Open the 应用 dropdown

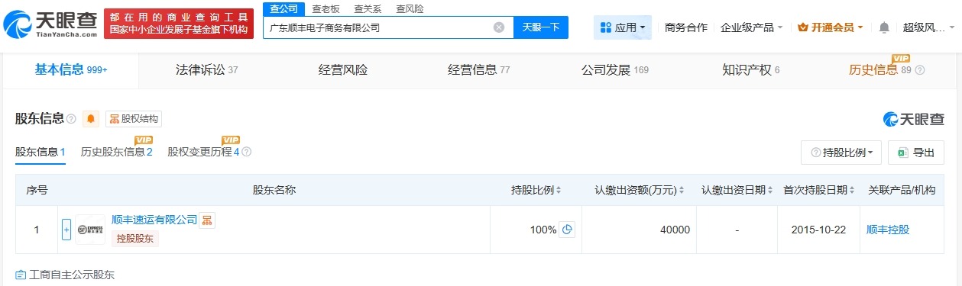623,27
